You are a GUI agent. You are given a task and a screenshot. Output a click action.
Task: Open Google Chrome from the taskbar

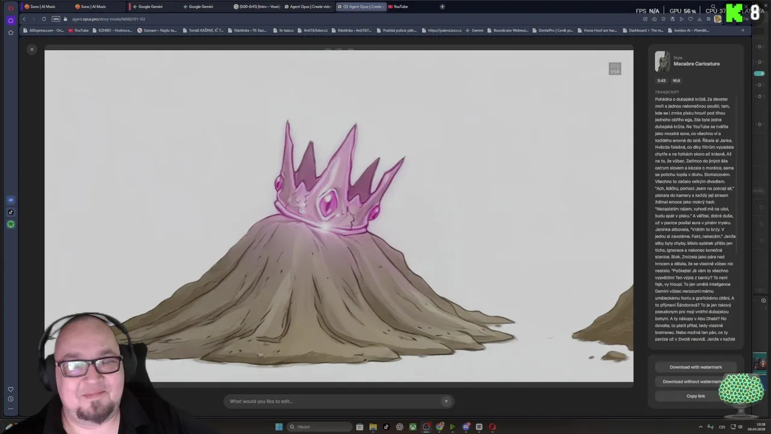point(440,427)
